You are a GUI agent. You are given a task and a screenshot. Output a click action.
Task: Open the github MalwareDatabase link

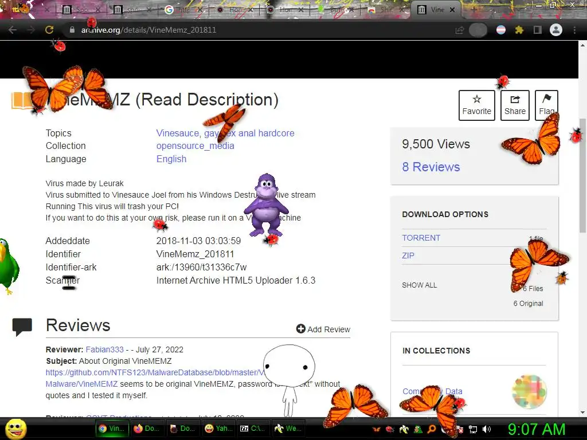pos(155,372)
